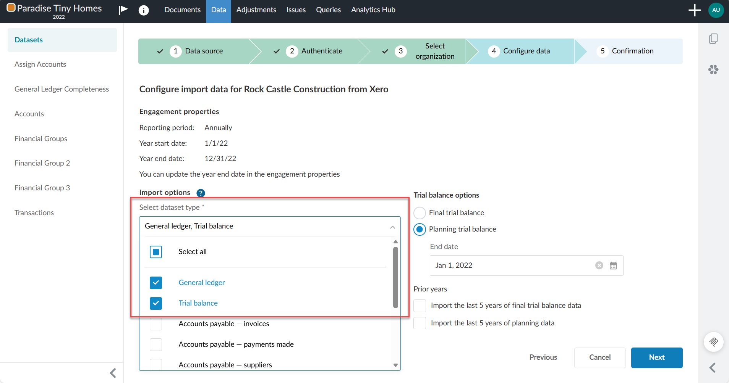Uncheck the General ledger checkbox
The width and height of the screenshot is (729, 383).
coord(156,283)
